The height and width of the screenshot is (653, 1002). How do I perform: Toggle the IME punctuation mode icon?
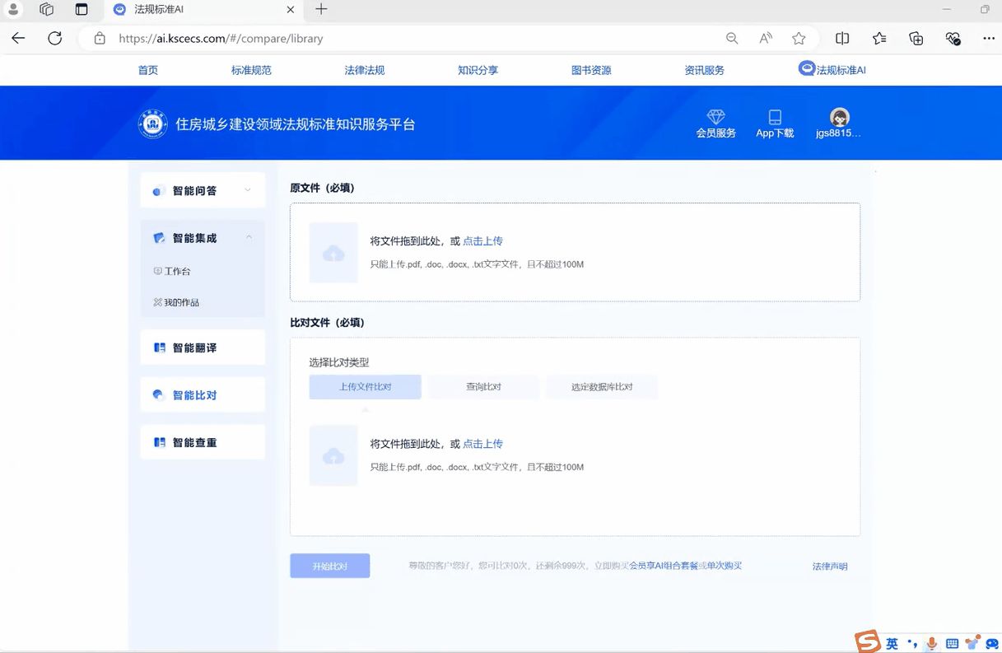pos(912,643)
